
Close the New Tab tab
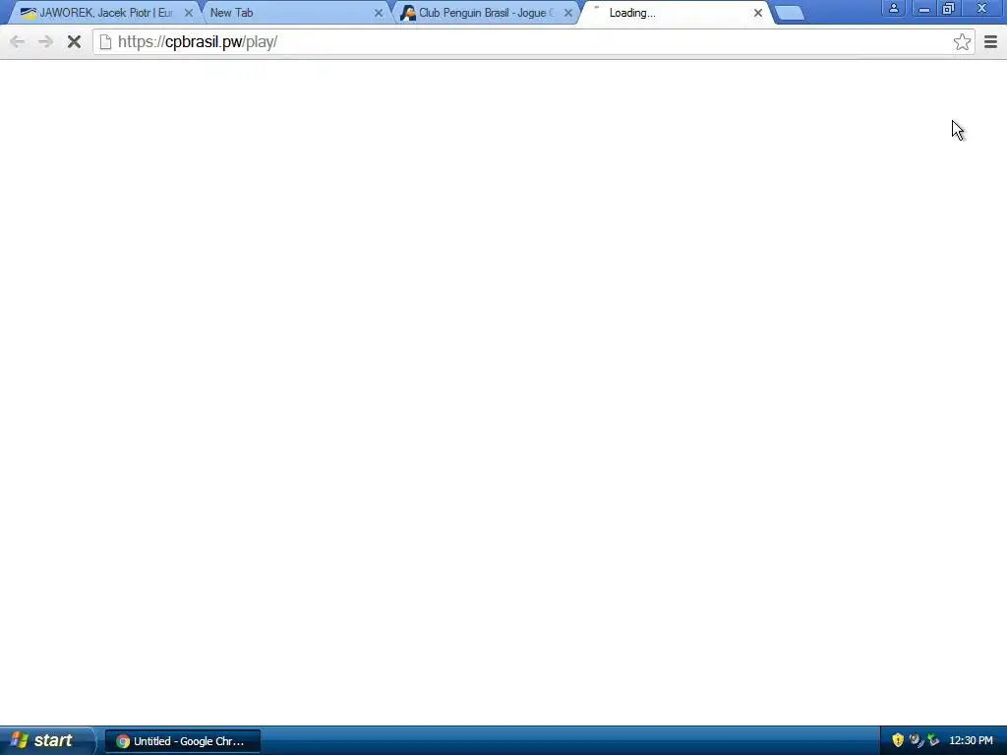pyautogui.click(x=379, y=13)
